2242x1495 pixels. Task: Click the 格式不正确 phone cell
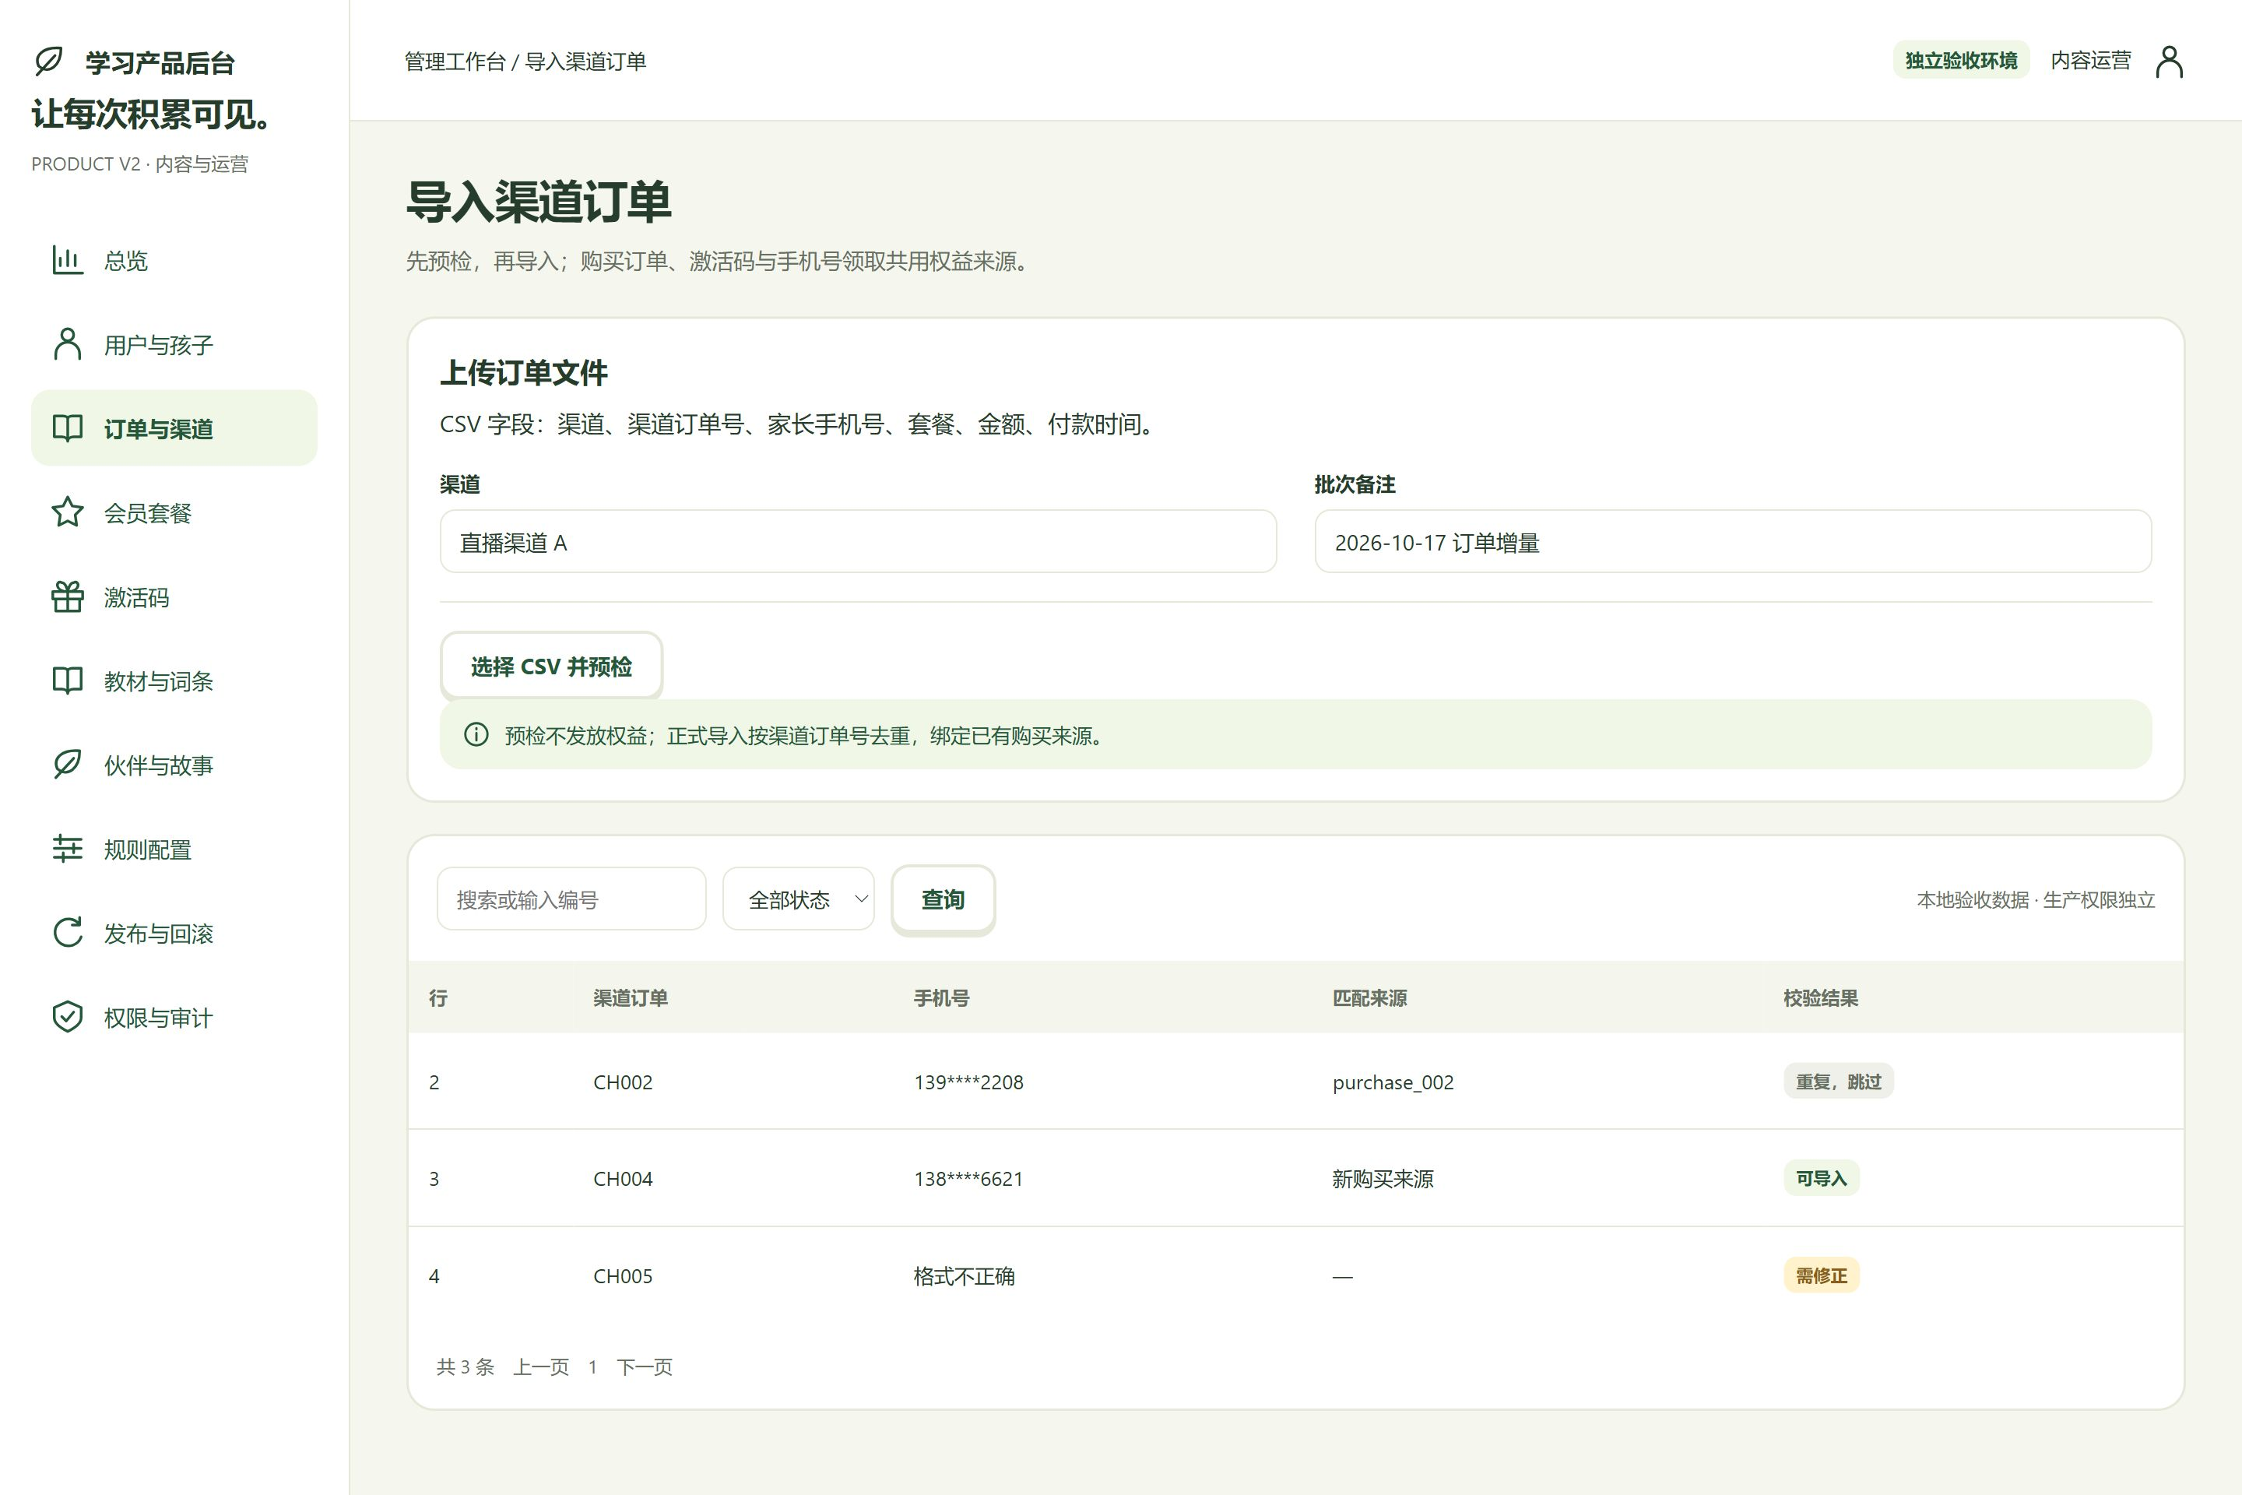pos(964,1275)
